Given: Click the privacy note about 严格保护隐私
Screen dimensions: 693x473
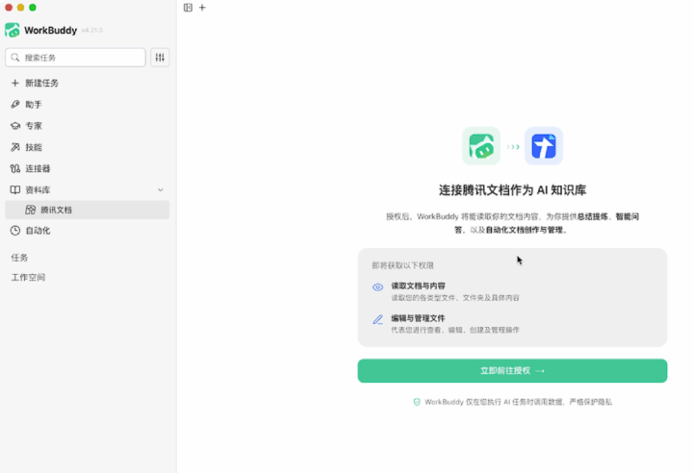Looking at the screenshot, I should point(518,402).
